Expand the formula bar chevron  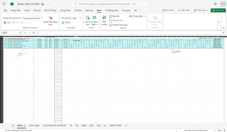(223, 33)
